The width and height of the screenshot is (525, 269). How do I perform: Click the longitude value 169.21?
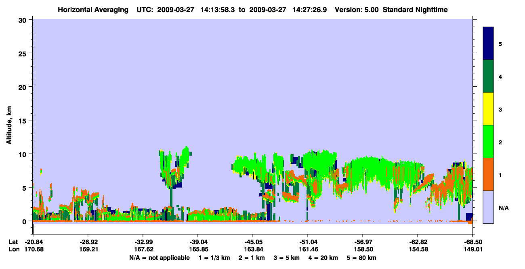pyautogui.click(x=88, y=250)
